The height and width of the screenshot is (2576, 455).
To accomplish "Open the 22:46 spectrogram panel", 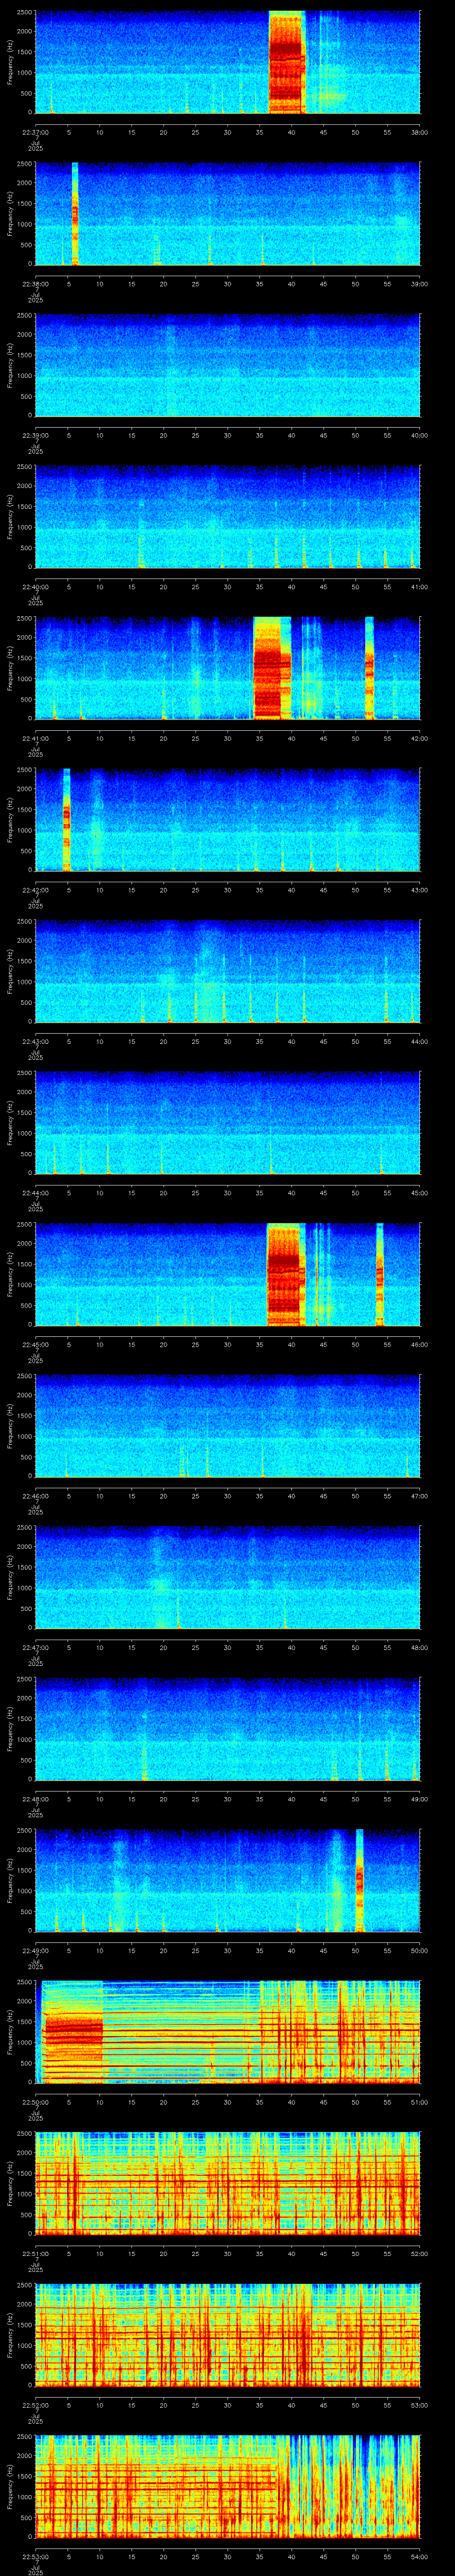I will (227, 1426).
